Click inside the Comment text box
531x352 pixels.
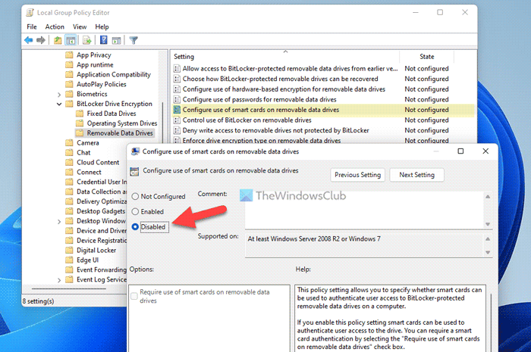(364, 210)
